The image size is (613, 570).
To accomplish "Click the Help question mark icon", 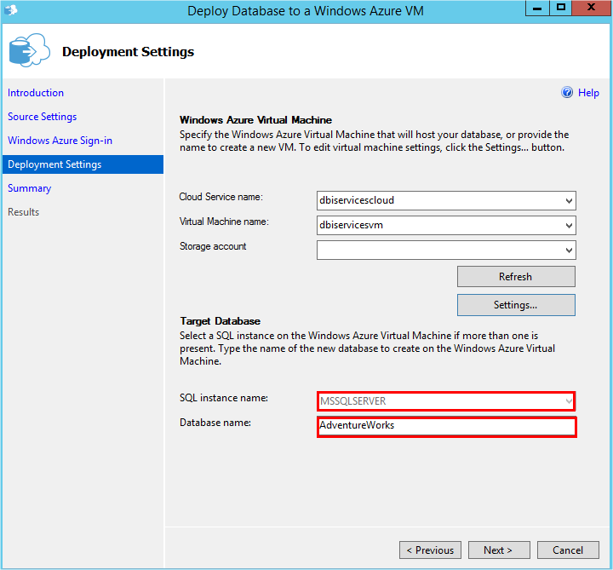I will tap(567, 92).
